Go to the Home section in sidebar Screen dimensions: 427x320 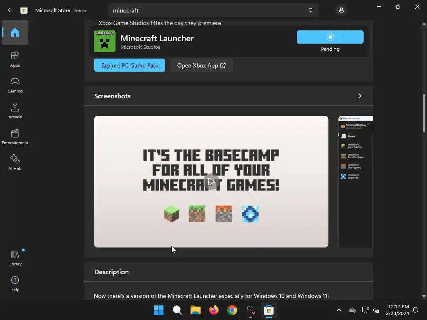(x=15, y=32)
